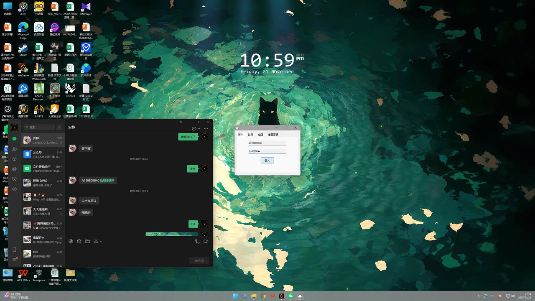Click the Ss55555** password field

coord(267,151)
